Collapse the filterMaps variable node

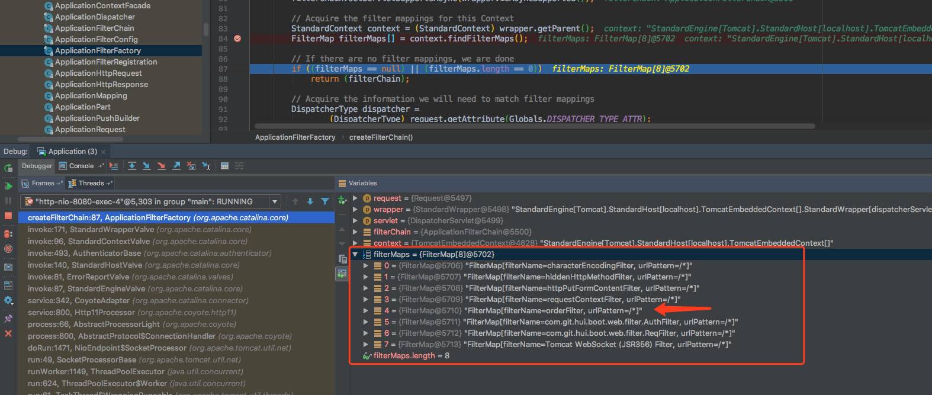pyautogui.click(x=355, y=255)
